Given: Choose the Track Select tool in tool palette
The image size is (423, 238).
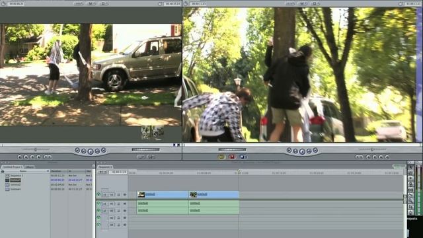Looking at the screenshot, I should (x=410, y=178).
